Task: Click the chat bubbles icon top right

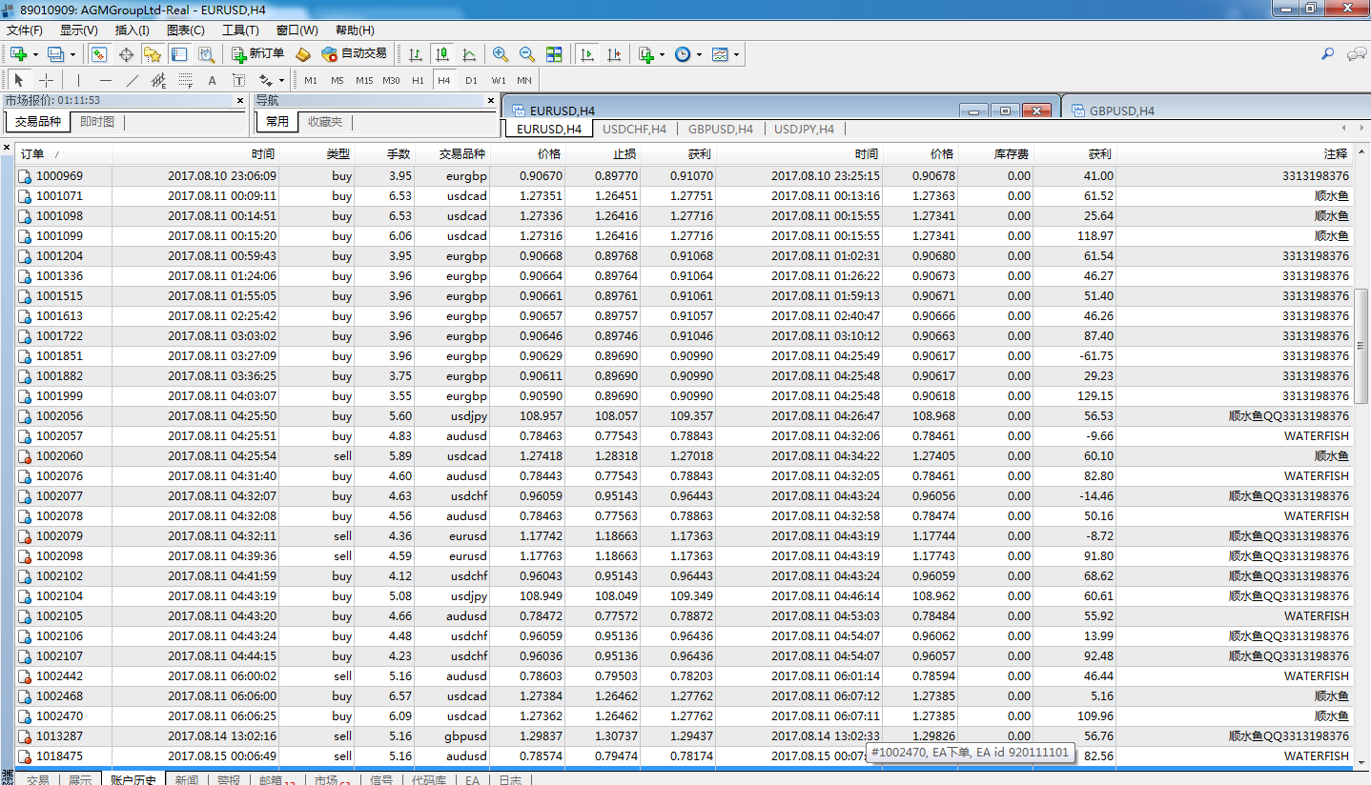Action: 1356,54
